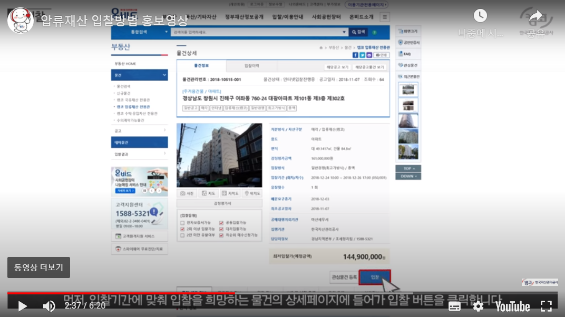This screenshot has width=565, height=317.
Task: Click the 관심물건 등록 button
Action: (344, 277)
